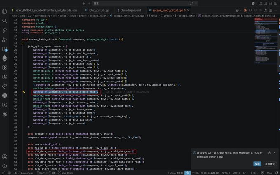Start Live Share from the status bar
This screenshot has width=280, height=175.
66,173
